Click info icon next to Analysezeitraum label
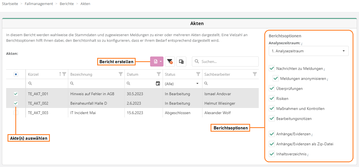 point(302,44)
